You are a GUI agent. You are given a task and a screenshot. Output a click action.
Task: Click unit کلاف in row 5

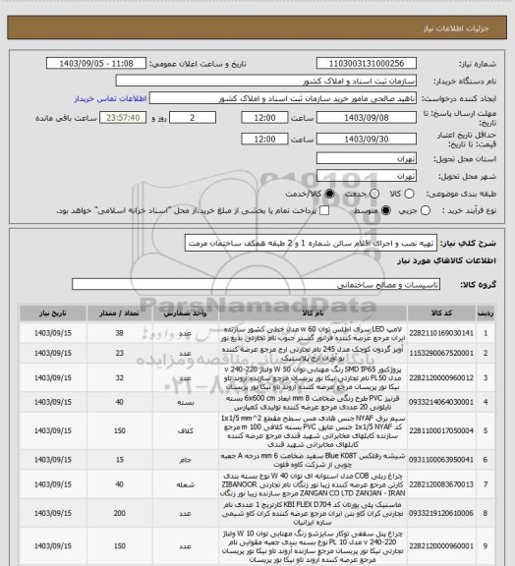pos(186,431)
